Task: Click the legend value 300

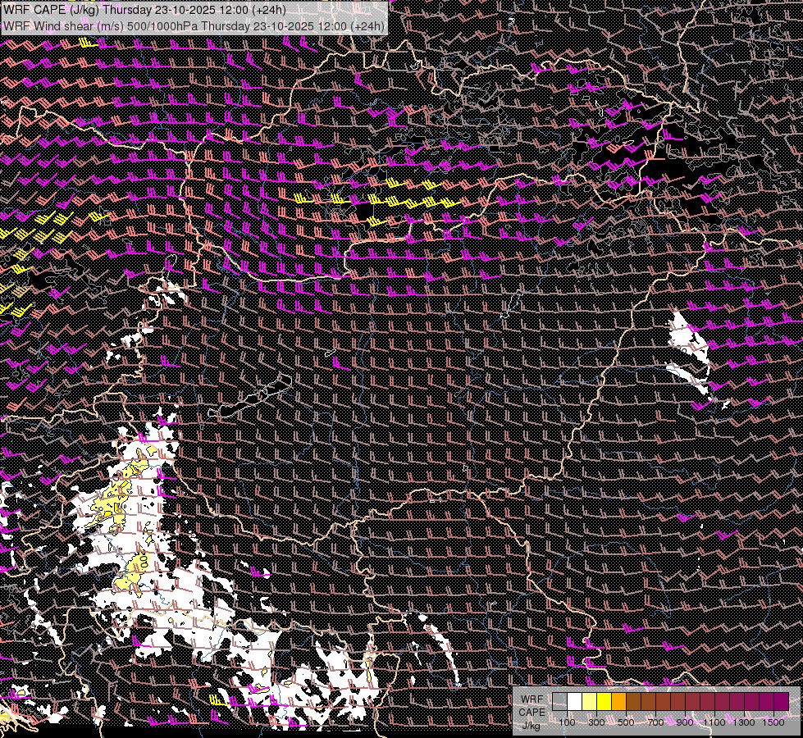Action: click(596, 722)
